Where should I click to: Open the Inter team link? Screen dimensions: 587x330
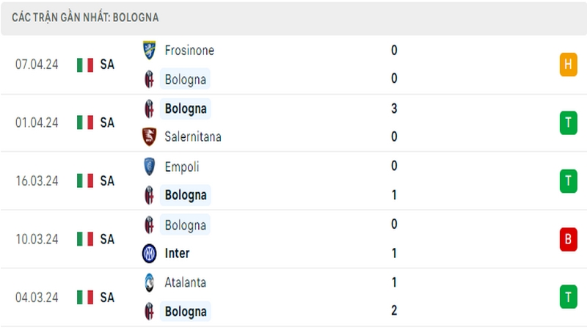pos(177,253)
